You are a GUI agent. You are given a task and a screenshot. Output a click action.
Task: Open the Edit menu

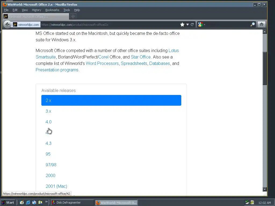(15, 10)
